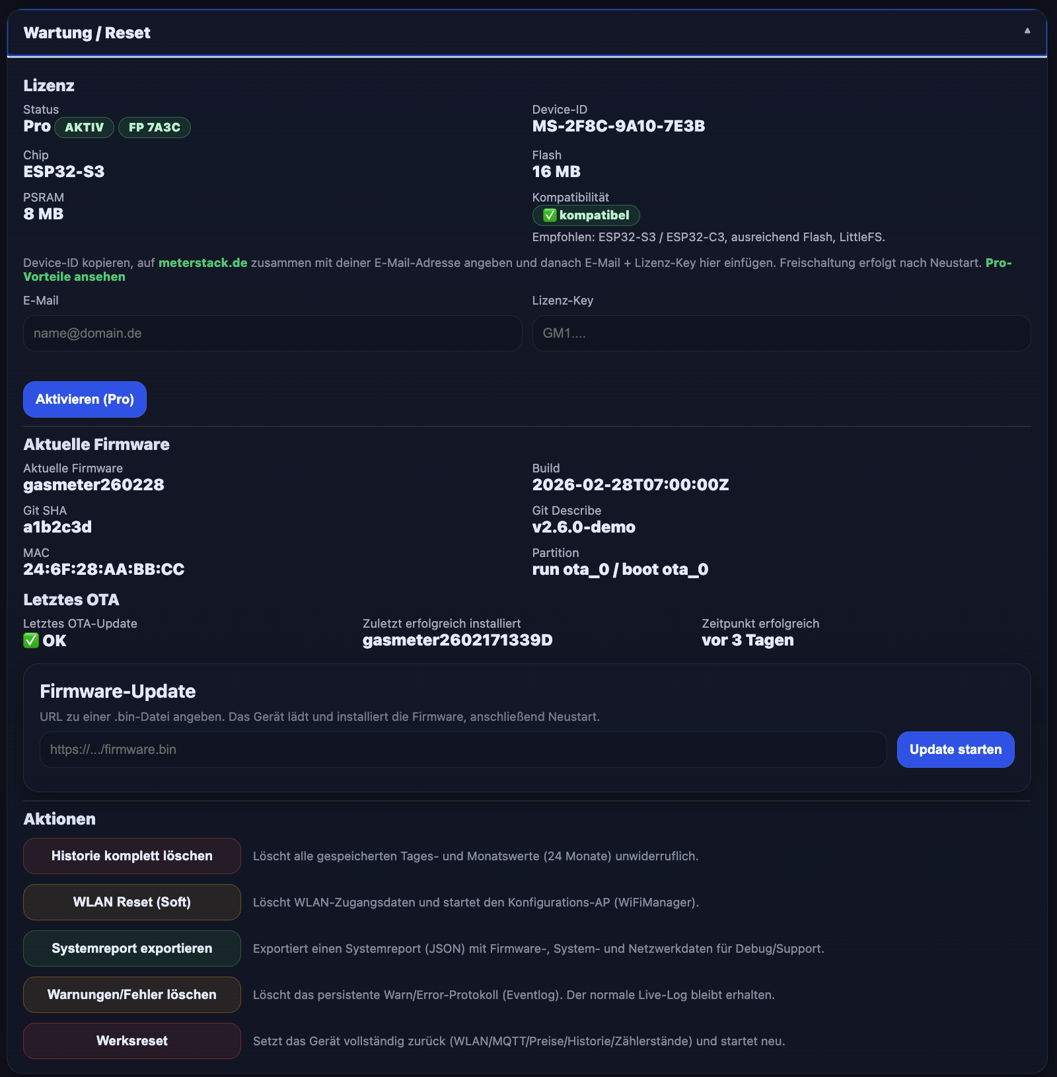Image resolution: width=1057 pixels, height=1077 pixels.
Task: Open the Pro-Vorteile ansehen link
Action: tap(74, 276)
